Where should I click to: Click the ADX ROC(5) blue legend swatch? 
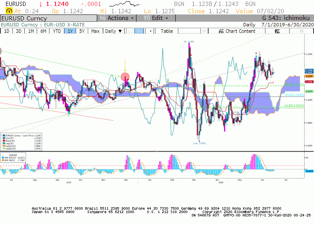click(x=3, y=158)
